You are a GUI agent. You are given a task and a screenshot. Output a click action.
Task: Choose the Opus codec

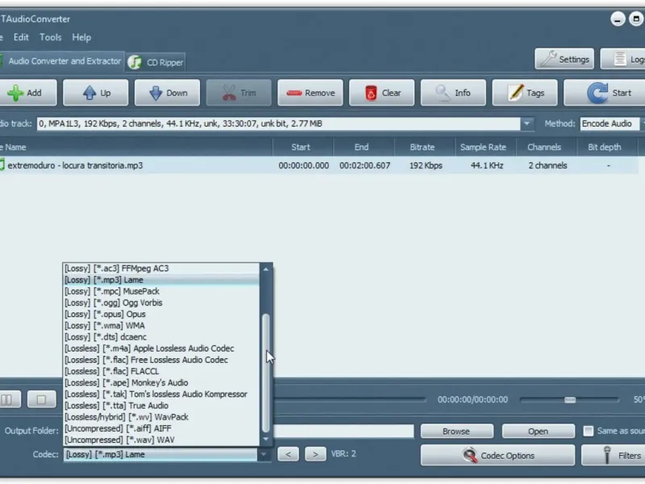coord(162,314)
